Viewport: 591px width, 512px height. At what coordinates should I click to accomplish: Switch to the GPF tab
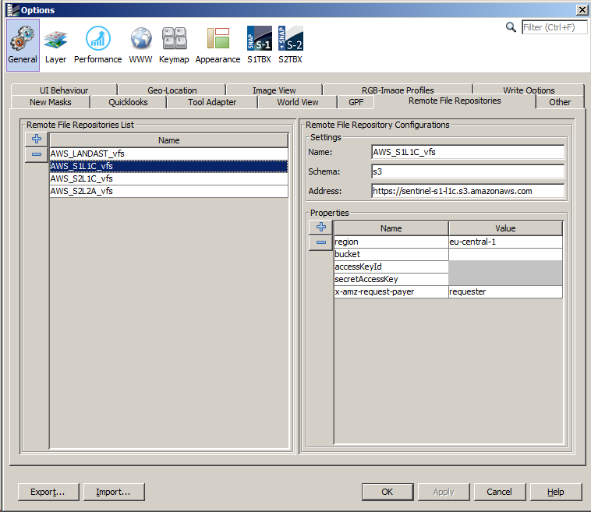(356, 102)
